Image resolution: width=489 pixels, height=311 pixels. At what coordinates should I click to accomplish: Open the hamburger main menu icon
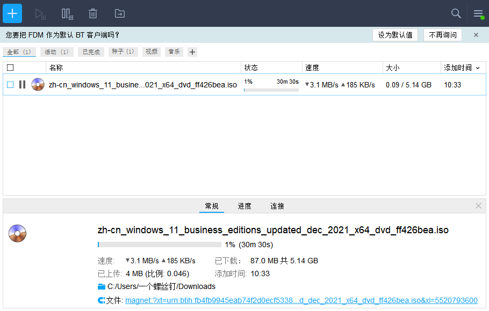pos(478,13)
